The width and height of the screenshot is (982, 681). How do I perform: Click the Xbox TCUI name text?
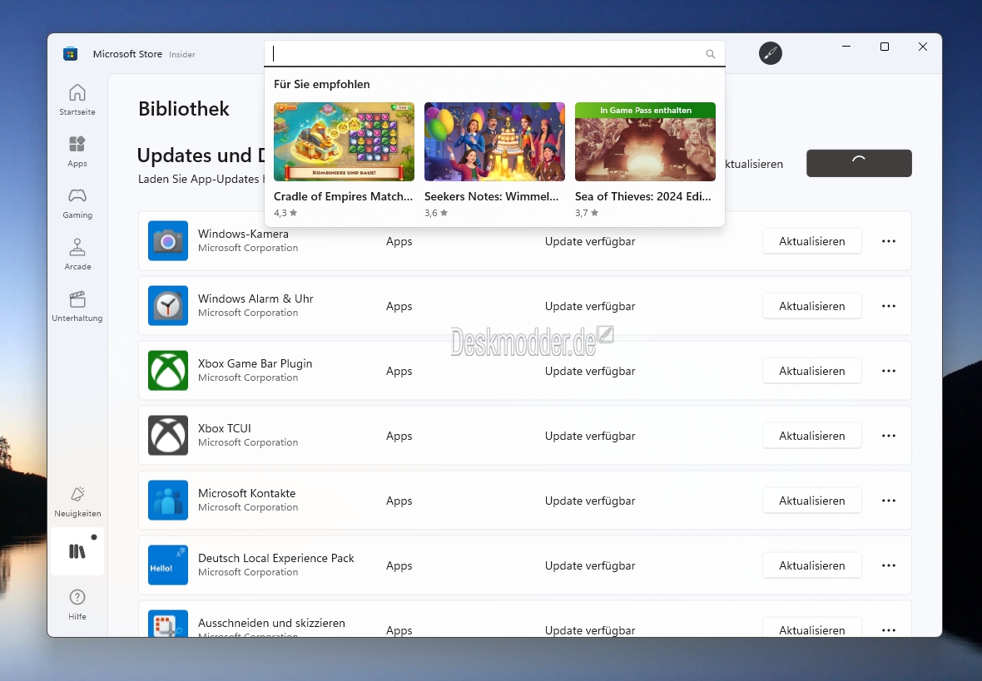pyautogui.click(x=224, y=428)
